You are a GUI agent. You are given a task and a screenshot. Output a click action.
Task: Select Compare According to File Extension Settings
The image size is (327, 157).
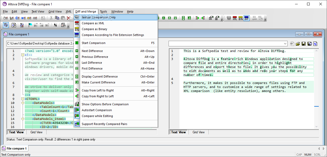(116, 35)
